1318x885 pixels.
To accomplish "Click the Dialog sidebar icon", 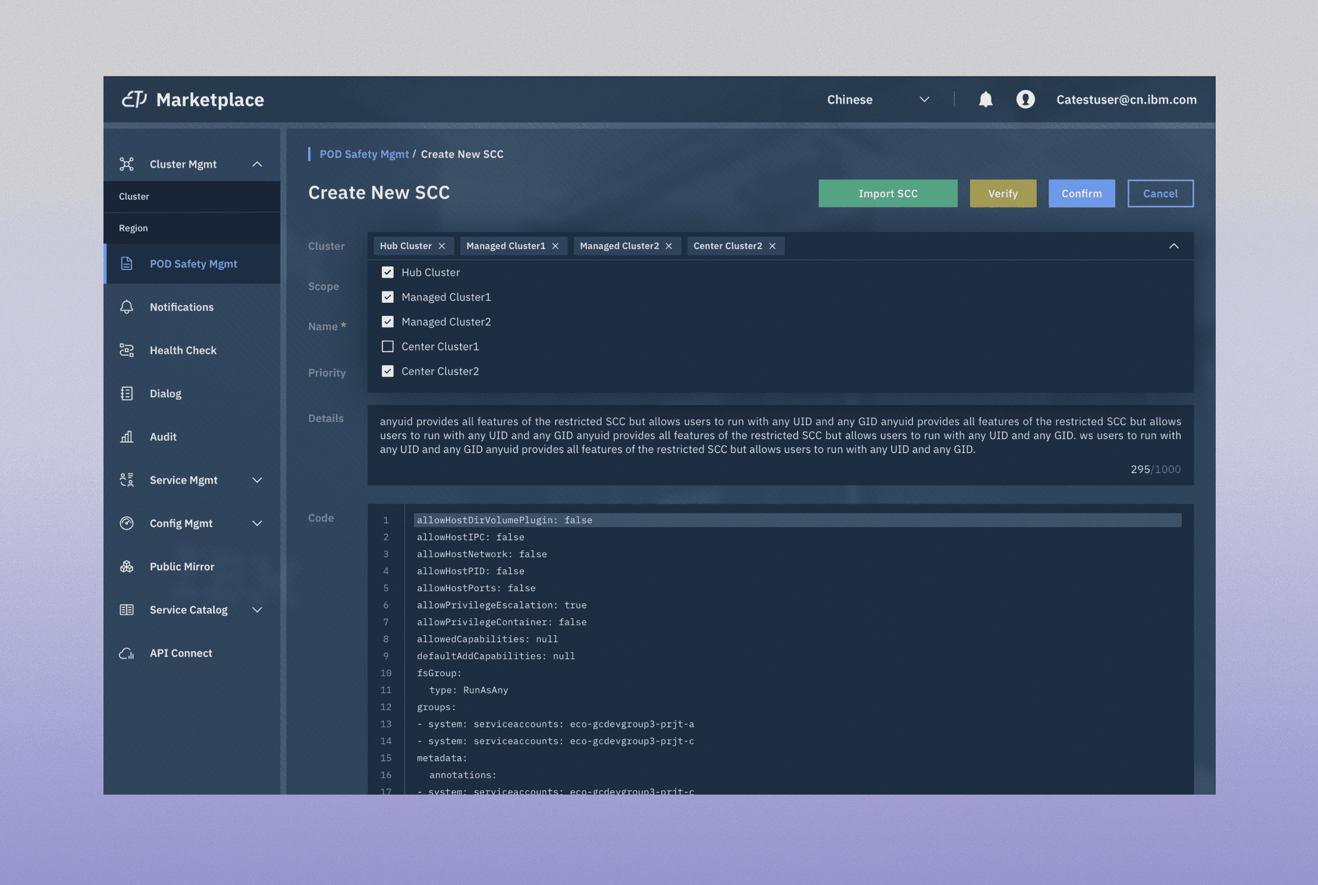I will pos(127,394).
